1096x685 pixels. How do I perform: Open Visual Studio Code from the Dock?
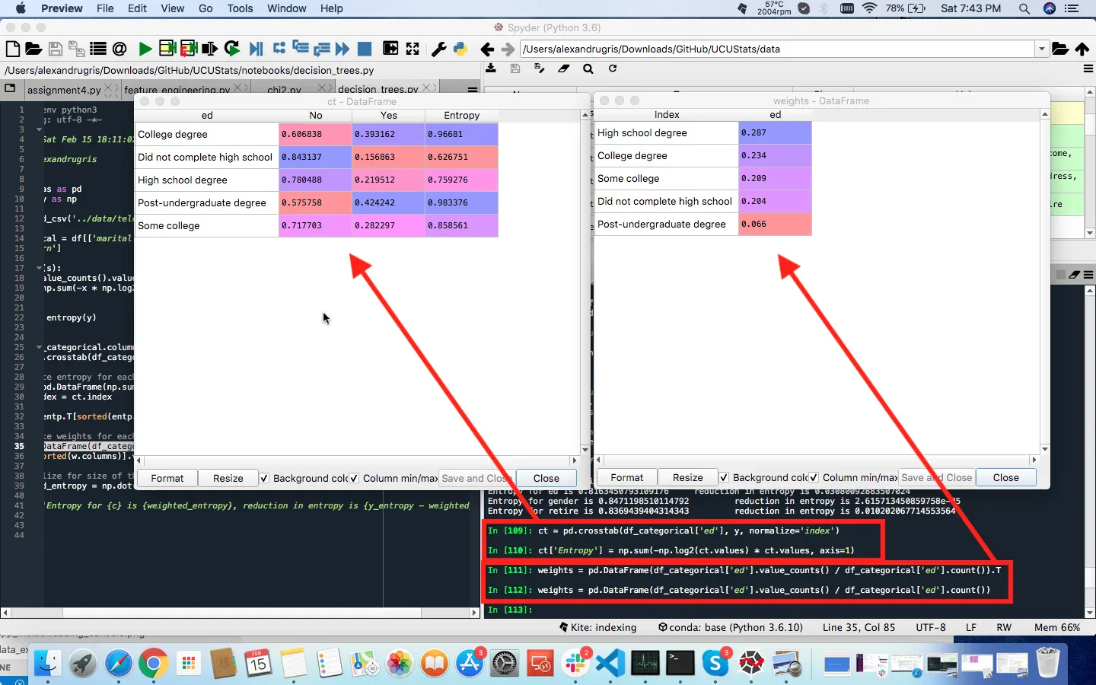pos(610,664)
